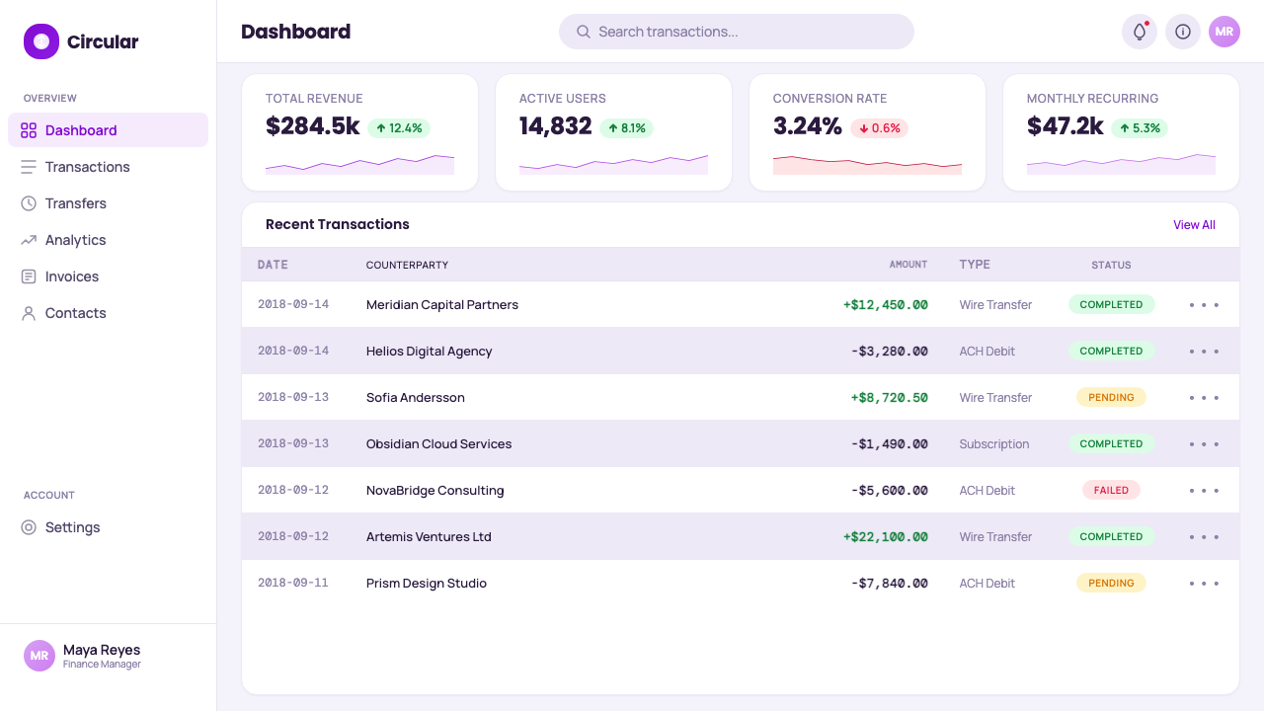Click the Analytics trend icon in sidebar
The height and width of the screenshot is (711, 1264).
tap(29, 240)
